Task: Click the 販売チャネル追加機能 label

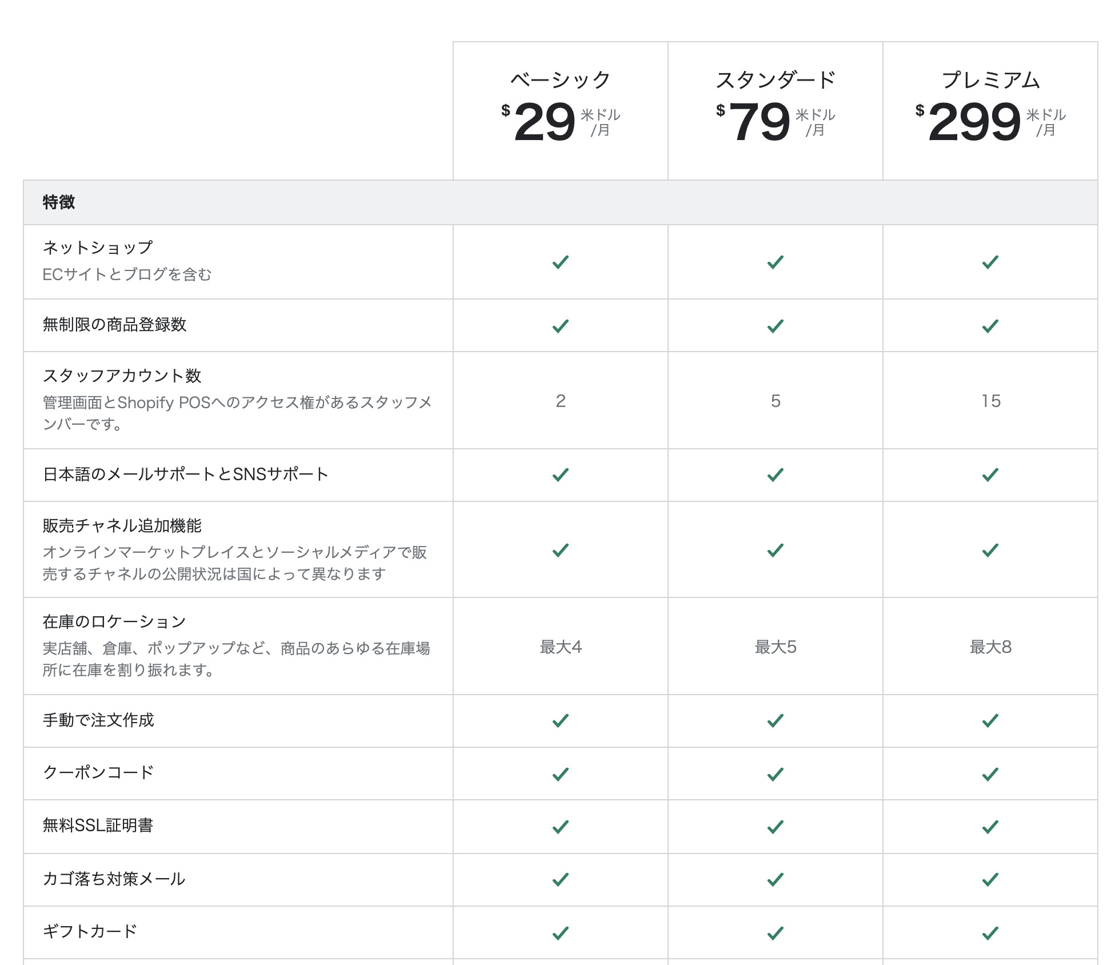Action: click(122, 525)
